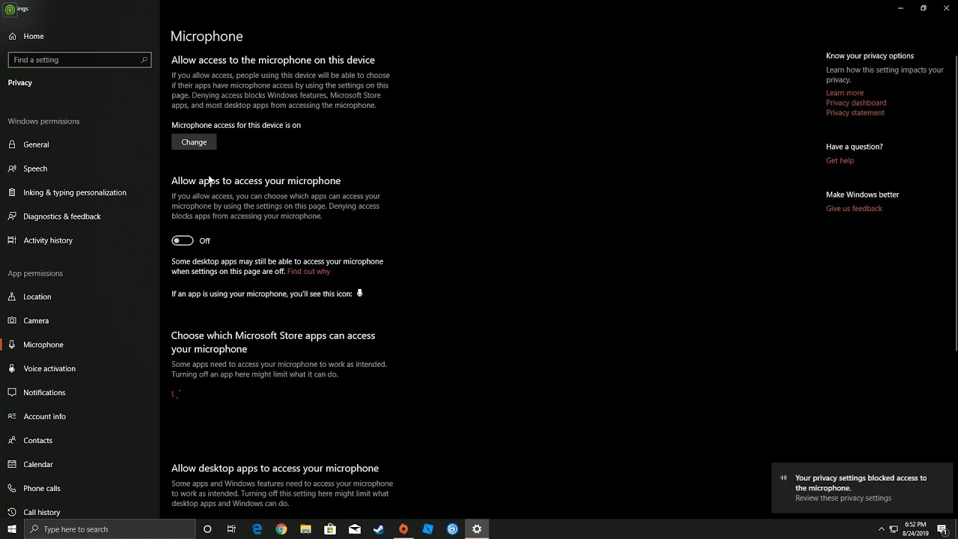
Task: Click the settings page vertical scrollbar
Action: pyautogui.click(x=955, y=202)
